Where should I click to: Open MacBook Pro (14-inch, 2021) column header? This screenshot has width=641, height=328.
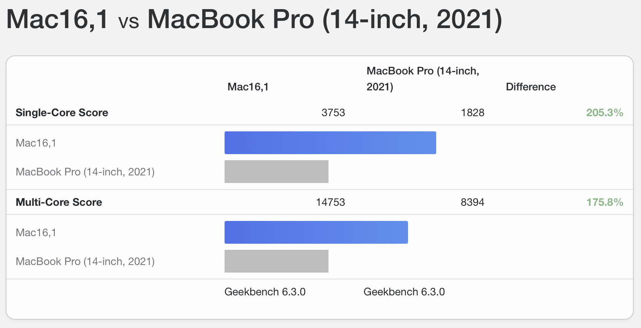tap(423, 79)
